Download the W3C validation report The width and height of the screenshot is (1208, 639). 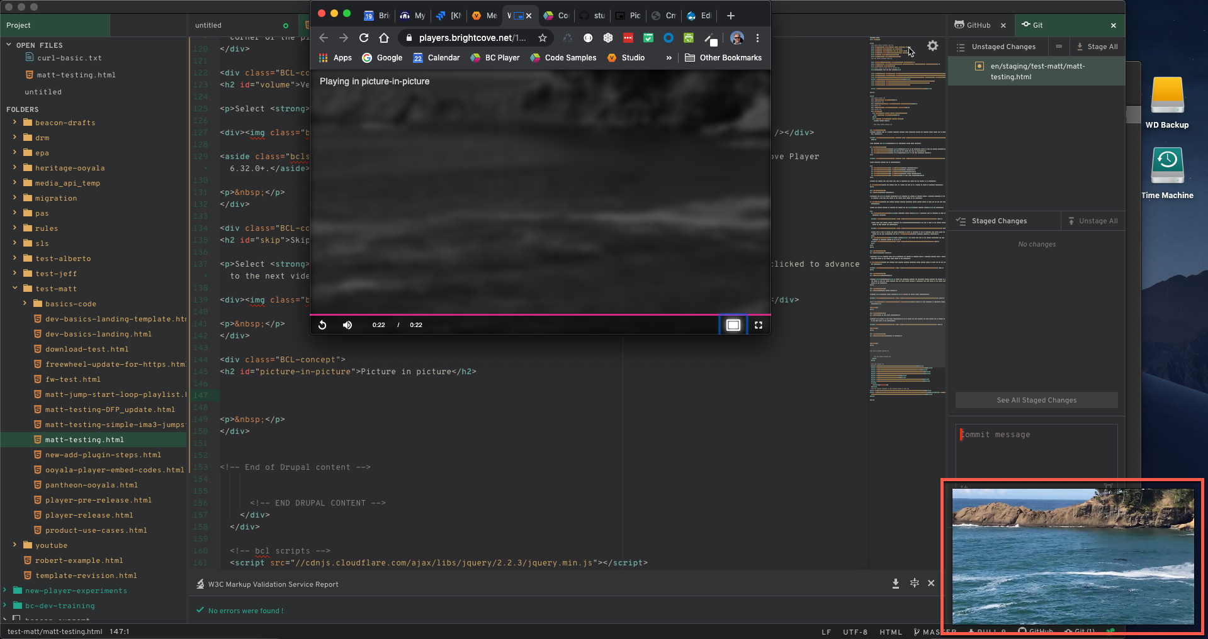click(895, 584)
